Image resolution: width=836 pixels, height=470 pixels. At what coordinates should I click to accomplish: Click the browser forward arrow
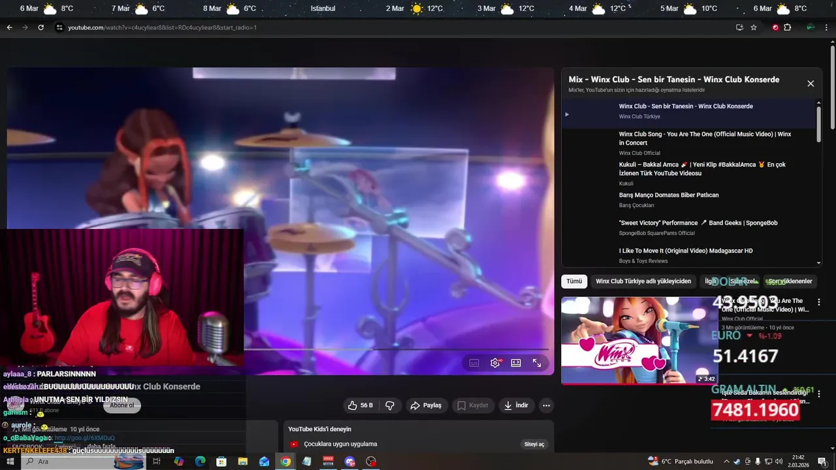25,27
